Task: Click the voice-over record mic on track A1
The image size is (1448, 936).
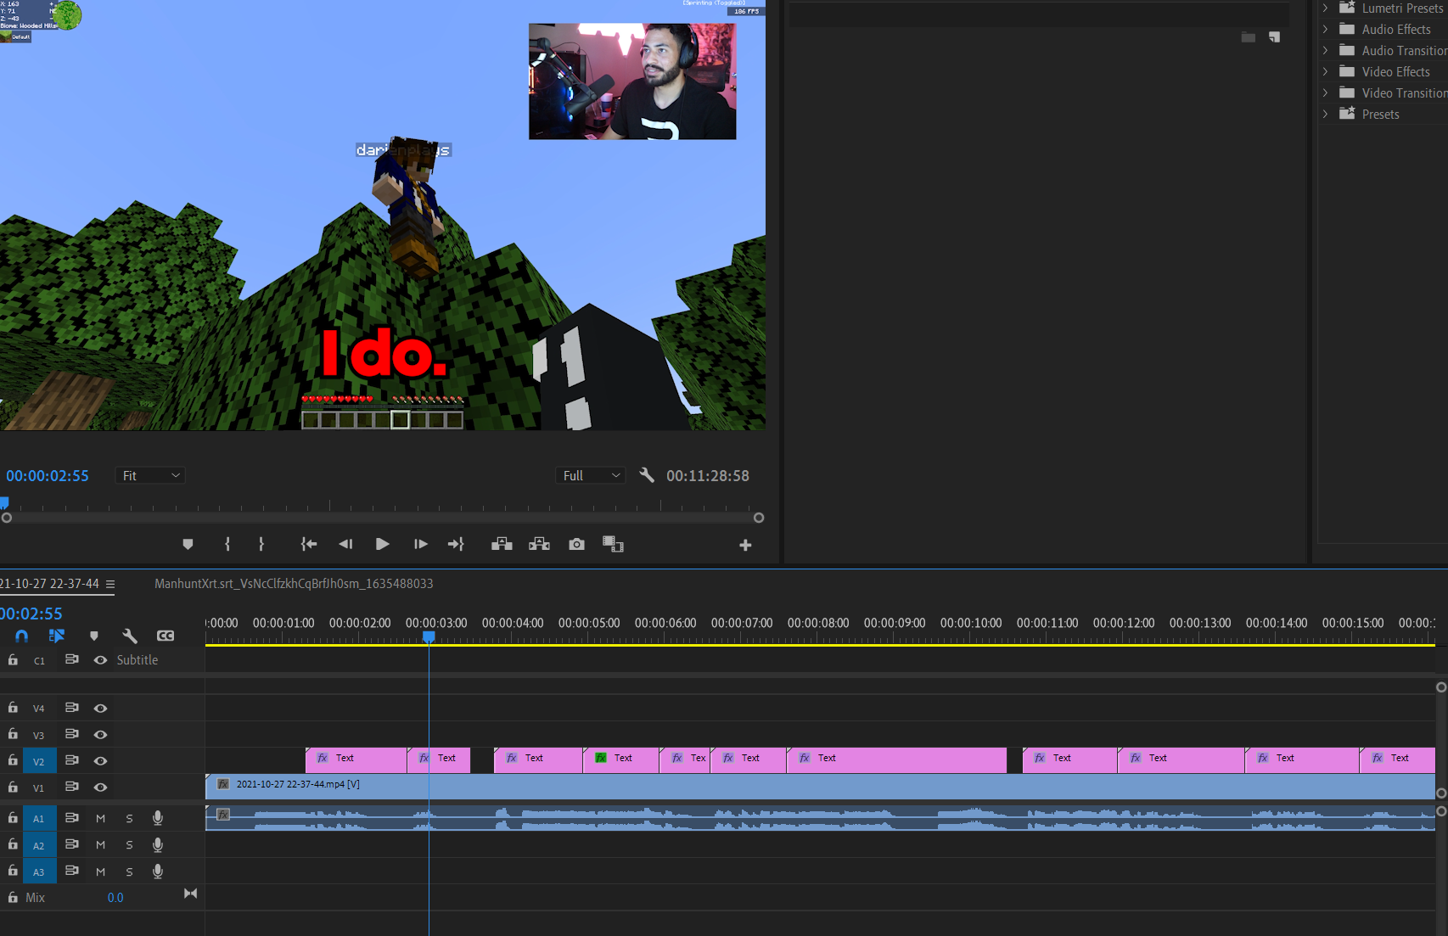Action: tap(157, 817)
